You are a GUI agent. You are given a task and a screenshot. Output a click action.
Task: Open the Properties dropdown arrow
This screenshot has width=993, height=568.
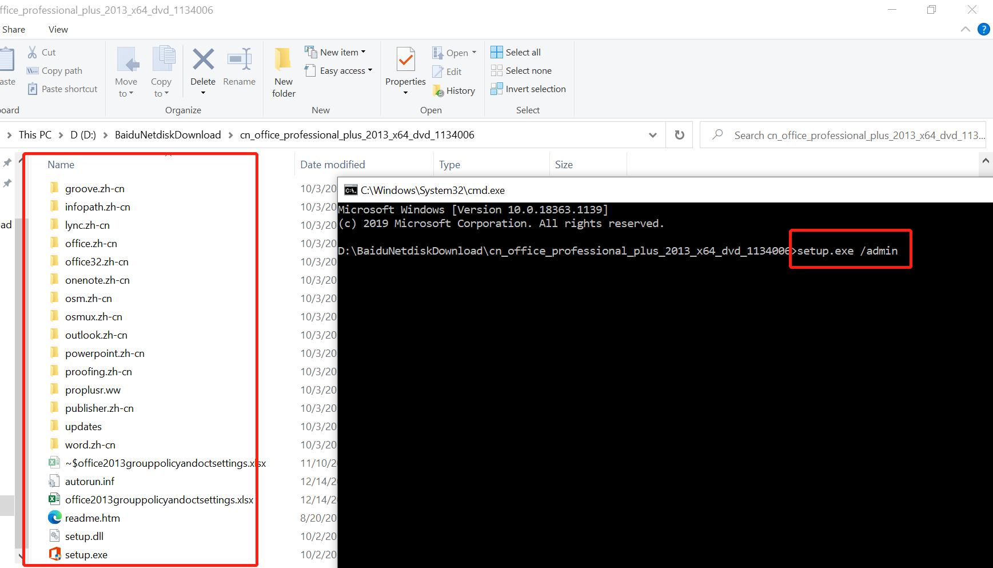pos(406,93)
